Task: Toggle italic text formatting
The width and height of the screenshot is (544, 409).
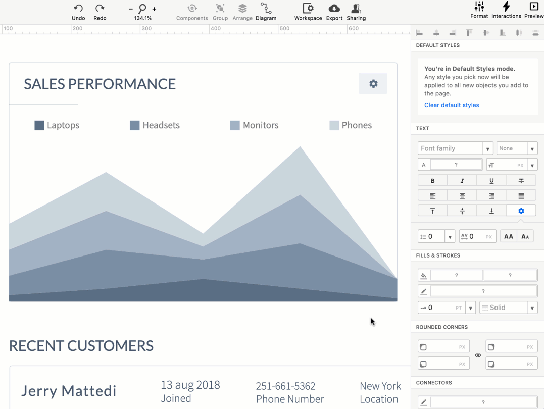Action: (462, 181)
